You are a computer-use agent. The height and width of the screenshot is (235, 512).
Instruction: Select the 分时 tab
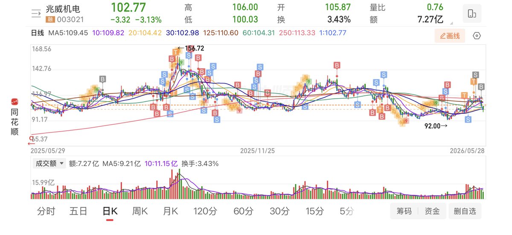coord(46,211)
